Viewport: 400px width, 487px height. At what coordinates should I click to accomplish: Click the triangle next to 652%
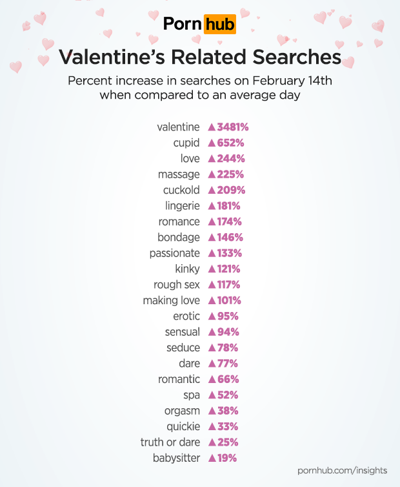tap(211, 143)
